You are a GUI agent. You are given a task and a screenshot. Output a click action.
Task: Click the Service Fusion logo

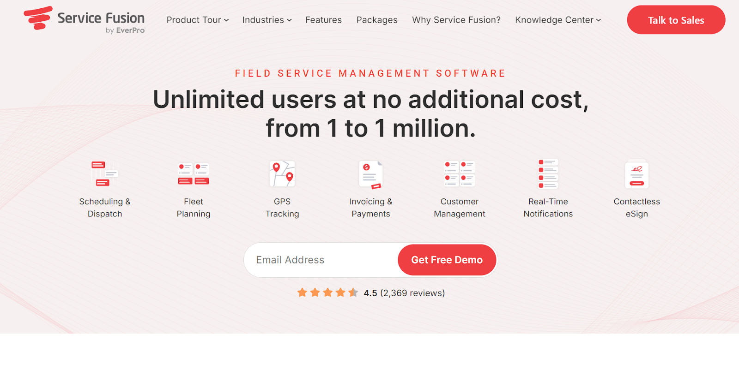pyautogui.click(x=84, y=20)
